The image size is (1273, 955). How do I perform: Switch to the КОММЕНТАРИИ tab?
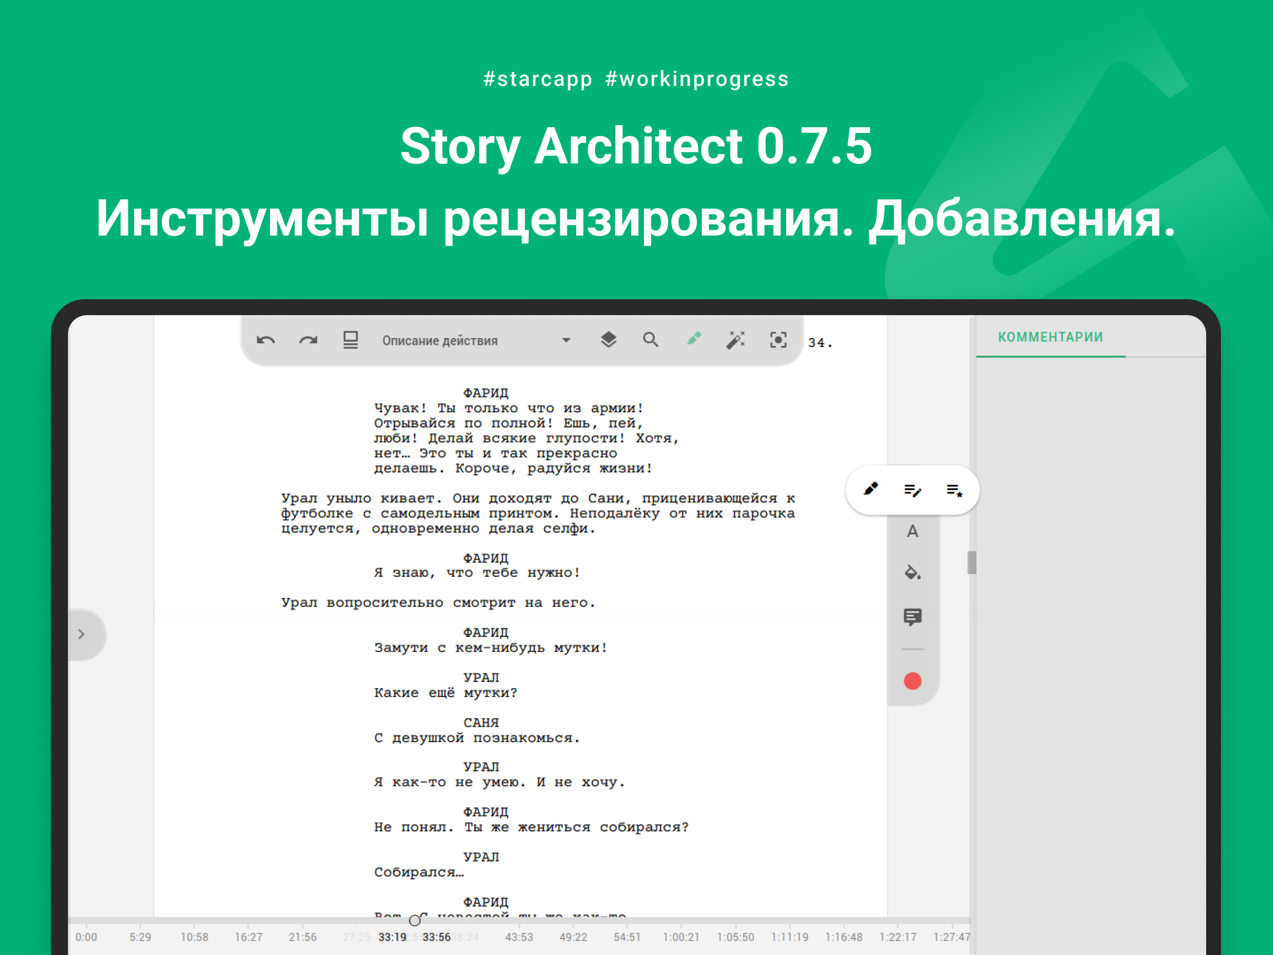(x=1050, y=337)
